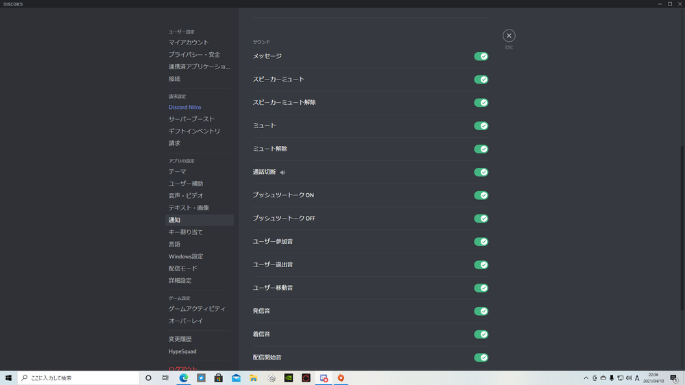Disable the 発信音 sound switch

(x=481, y=311)
